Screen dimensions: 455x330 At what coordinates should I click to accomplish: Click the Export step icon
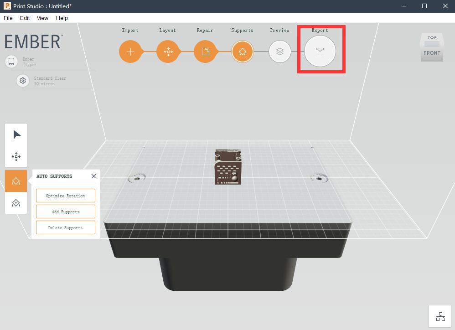320,52
